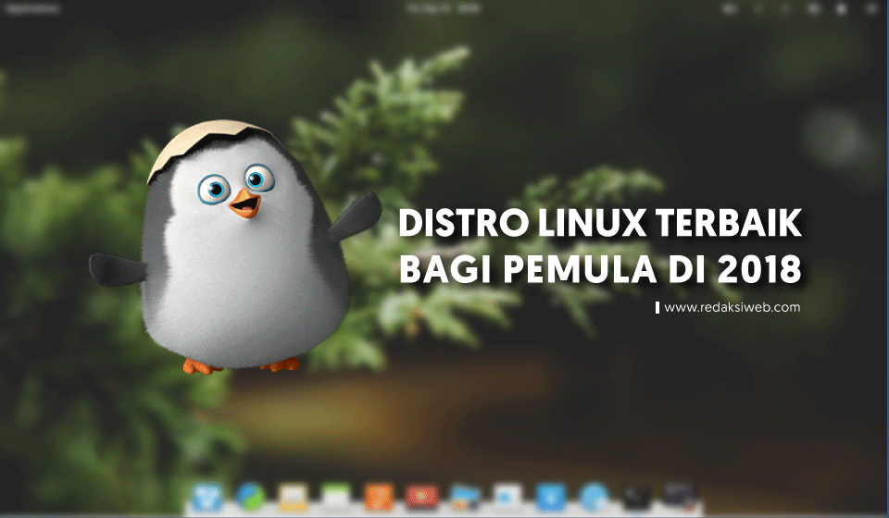Open the white System Settings dock icon
This screenshot has height=518, width=889.
coord(507,497)
